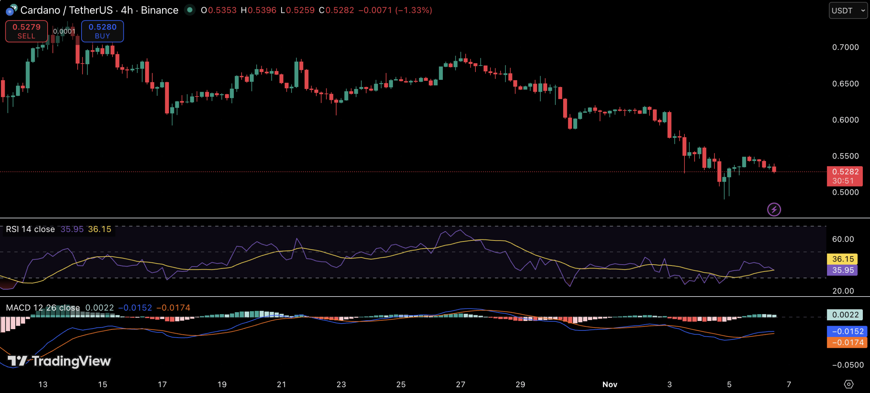Screen dimensions: 870x393
Task: Open chart settings gear at bottom right
Action: pyautogui.click(x=849, y=384)
